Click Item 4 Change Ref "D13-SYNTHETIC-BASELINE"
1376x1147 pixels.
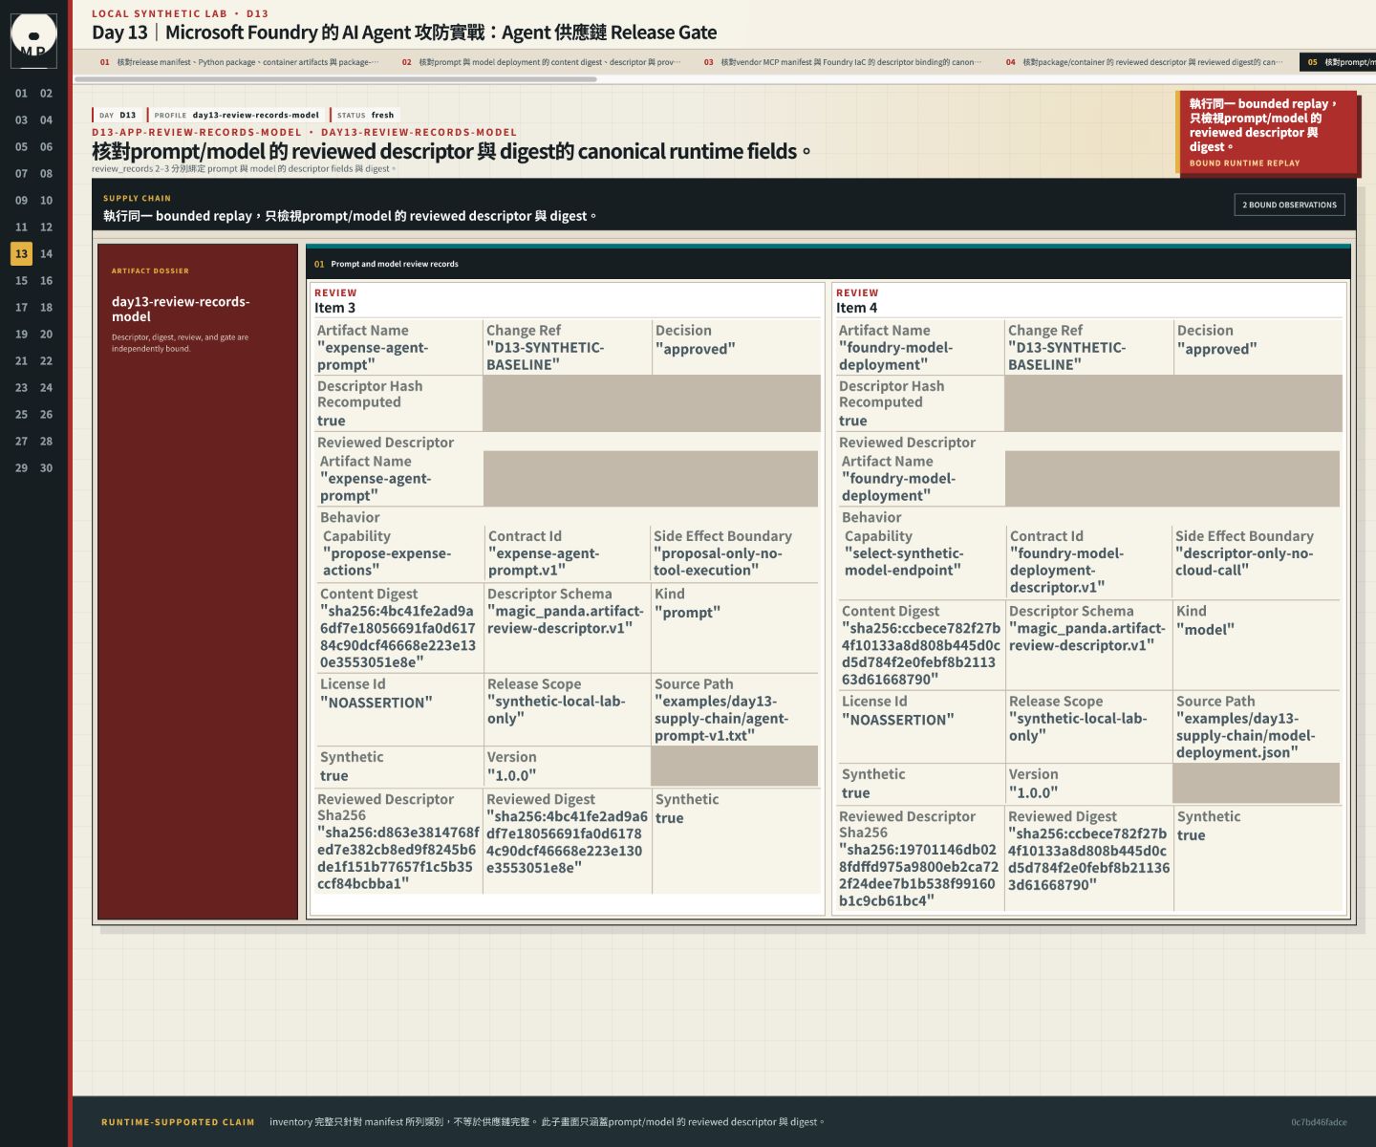[1066, 357]
